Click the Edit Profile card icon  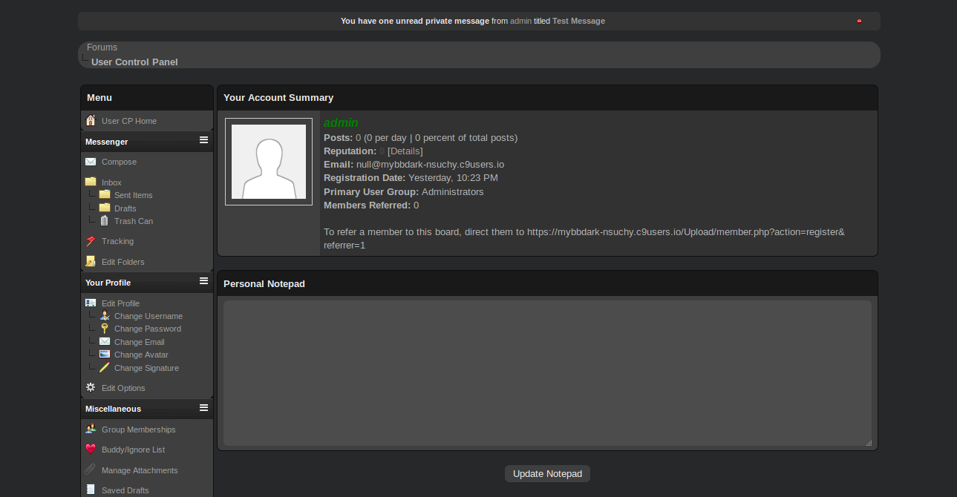[91, 303]
